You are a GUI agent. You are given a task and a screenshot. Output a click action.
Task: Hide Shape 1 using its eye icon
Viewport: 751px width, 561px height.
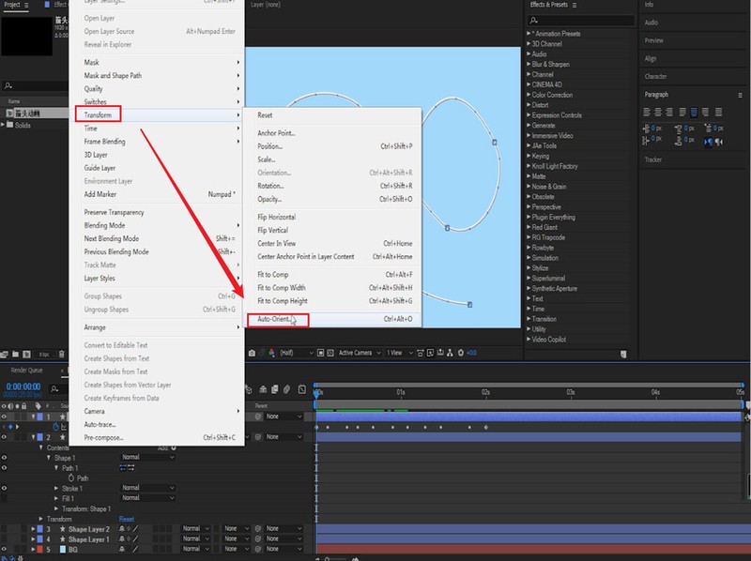tap(5, 458)
